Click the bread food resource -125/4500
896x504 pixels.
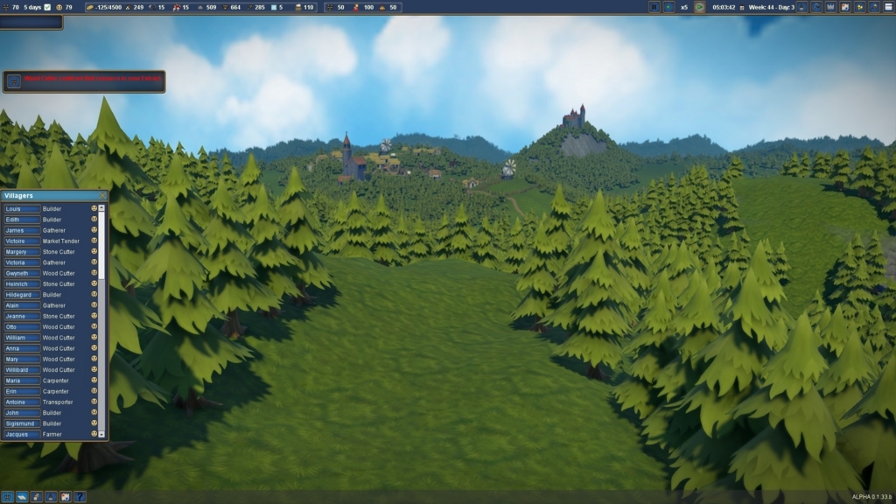tap(105, 7)
